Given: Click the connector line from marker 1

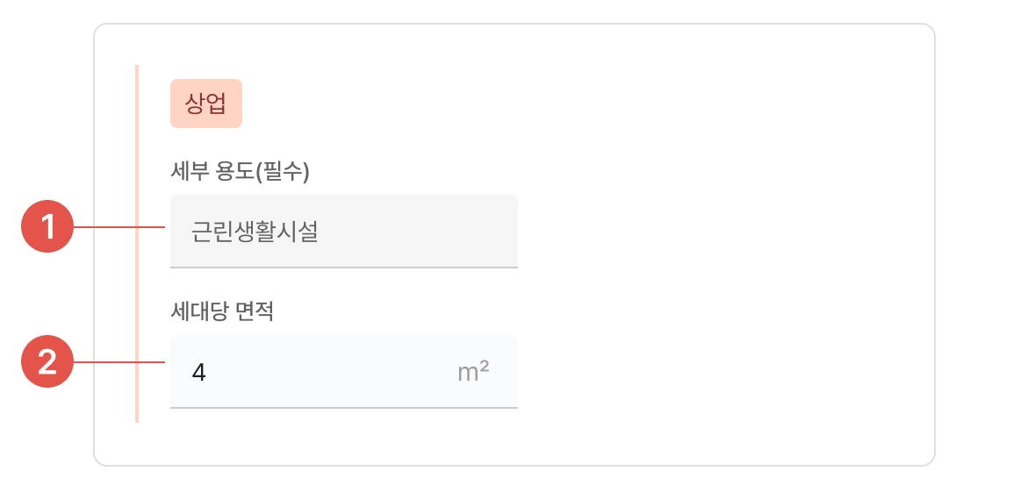Looking at the screenshot, I should click(119, 228).
